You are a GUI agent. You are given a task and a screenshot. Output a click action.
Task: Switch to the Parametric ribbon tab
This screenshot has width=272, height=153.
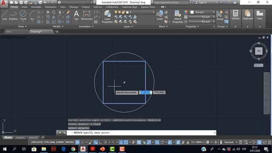tap(51, 7)
